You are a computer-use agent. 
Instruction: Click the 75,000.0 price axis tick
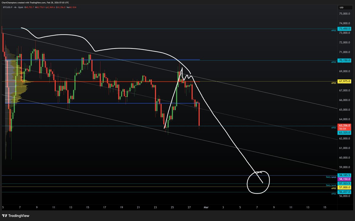click(345, 14)
